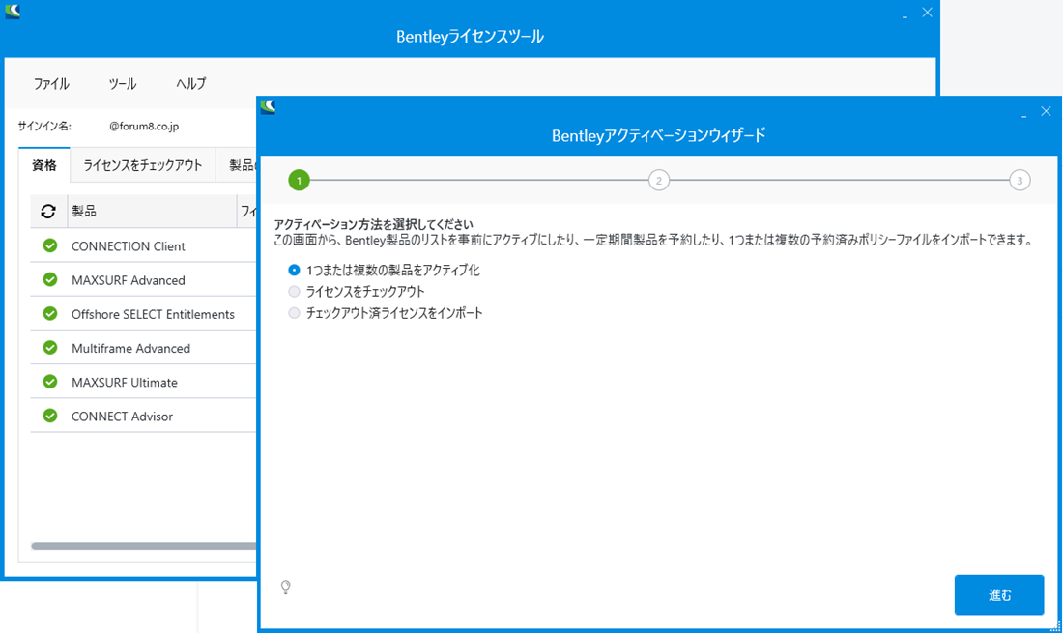Select the MAXSURF Advanced row text
This screenshot has height=633, width=1063.
pos(129,280)
